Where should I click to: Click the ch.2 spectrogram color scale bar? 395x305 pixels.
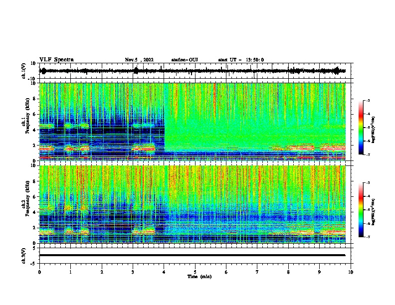(361, 210)
